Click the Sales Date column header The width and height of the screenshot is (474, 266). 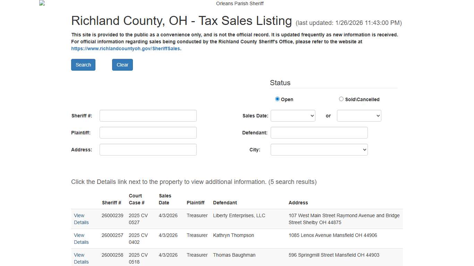(x=165, y=199)
